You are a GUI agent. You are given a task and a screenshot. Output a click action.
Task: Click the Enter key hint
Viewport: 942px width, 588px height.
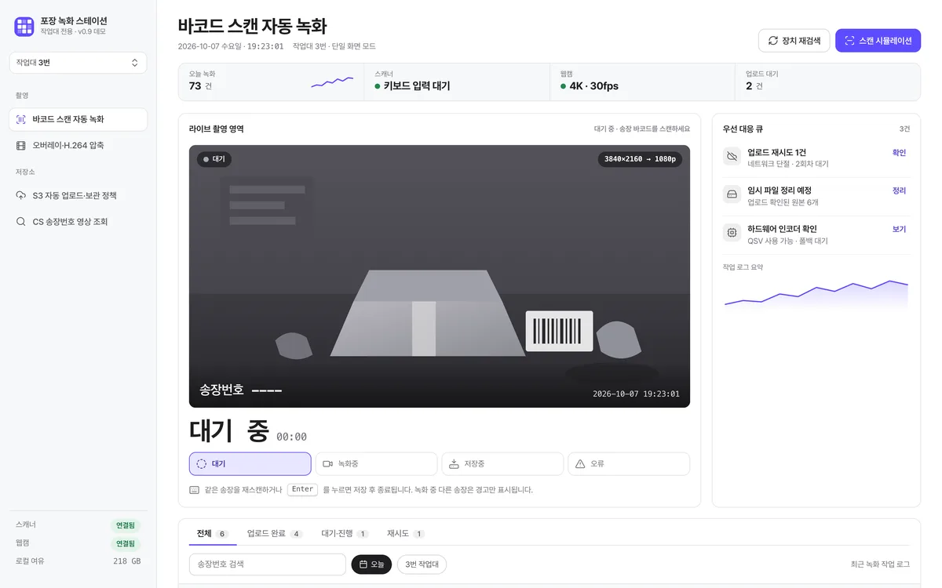pyautogui.click(x=302, y=489)
